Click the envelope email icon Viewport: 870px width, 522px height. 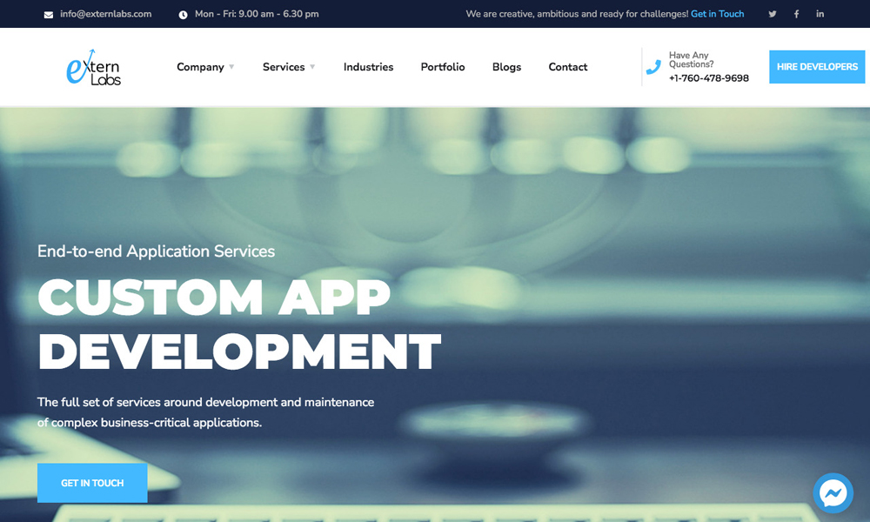click(49, 15)
